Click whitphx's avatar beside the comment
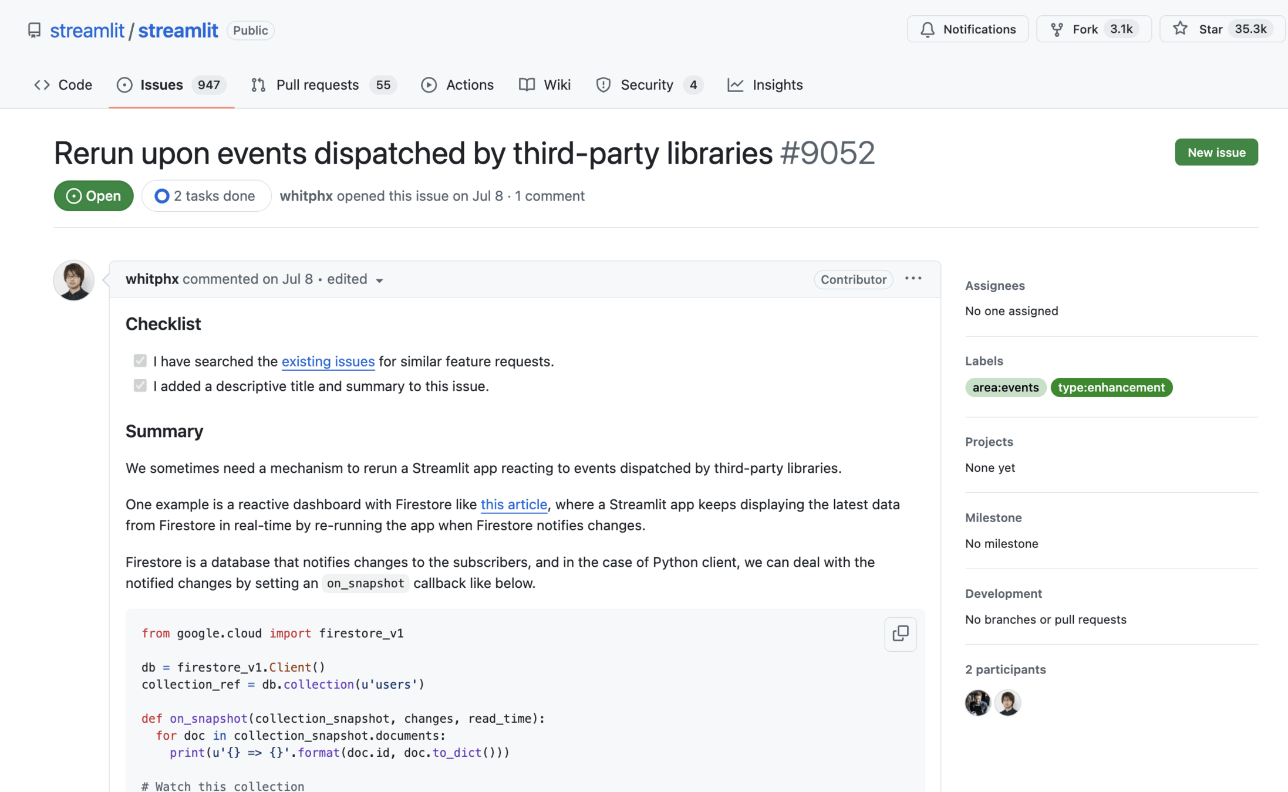 [x=73, y=280]
